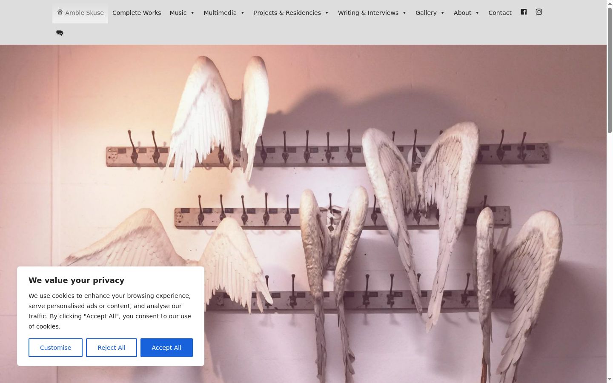Expand the Multimedia dropdown arrow
This screenshot has height=383, width=613.
(243, 13)
